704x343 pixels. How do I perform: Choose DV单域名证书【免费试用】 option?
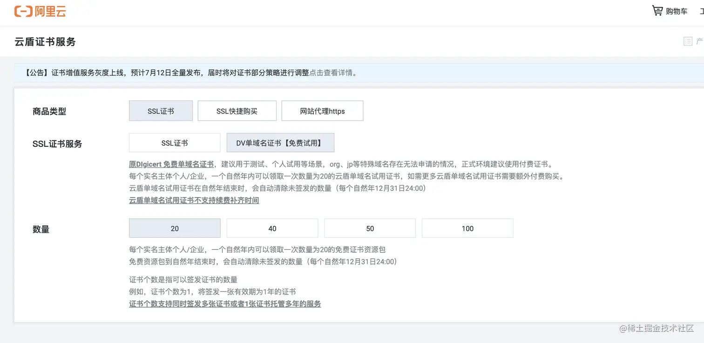point(280,143)
